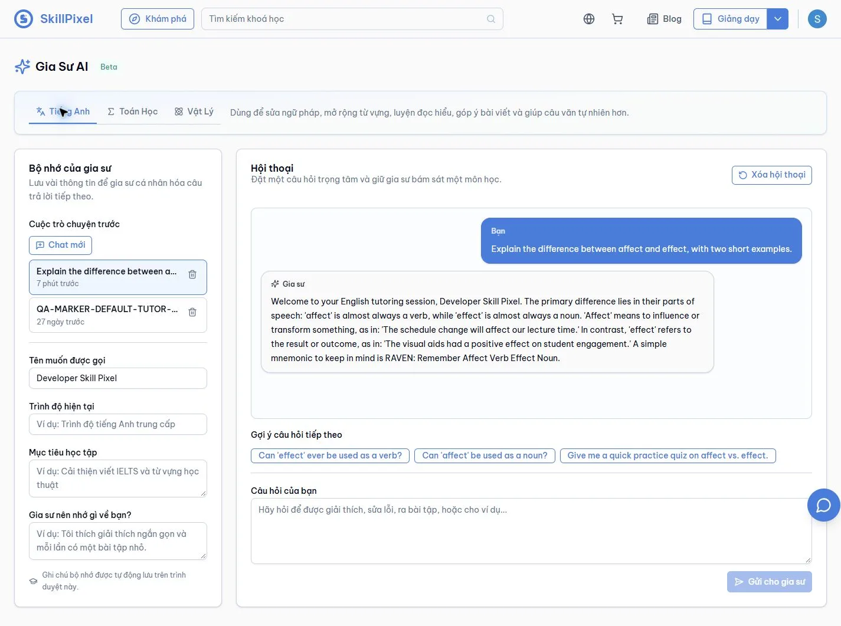The image size is (841, 626).
Task: Click the Trình độ hiện tại field
Action: [x=118, y=424]
